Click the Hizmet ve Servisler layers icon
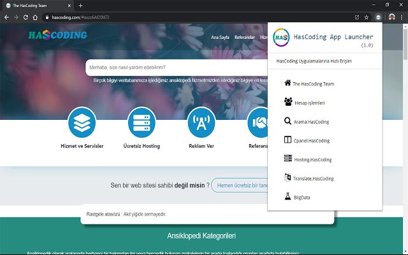The width and height of the screenshot is (408, 255). coord(82,122)
